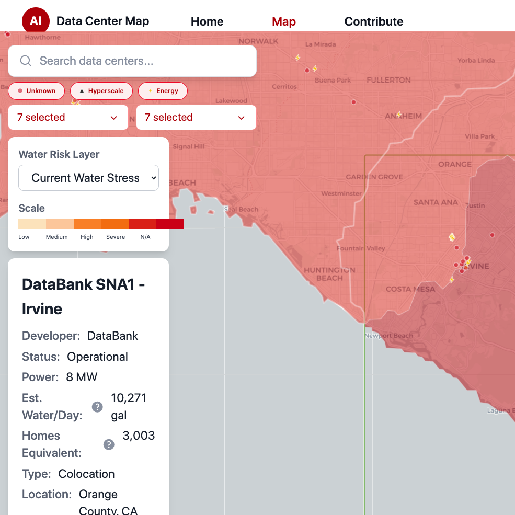Image resolution: width=515 pixels, height=515 pixels.
Task: Click red dot marker south of Buena Park
Action: tap(354, 102)
